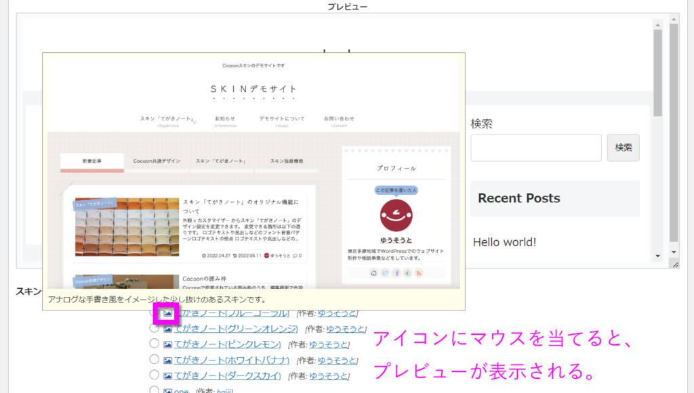Viewport: 694px width, 393px height.
Task: Open the Hello world! recent post link
Action: click(x=504, y=242)
